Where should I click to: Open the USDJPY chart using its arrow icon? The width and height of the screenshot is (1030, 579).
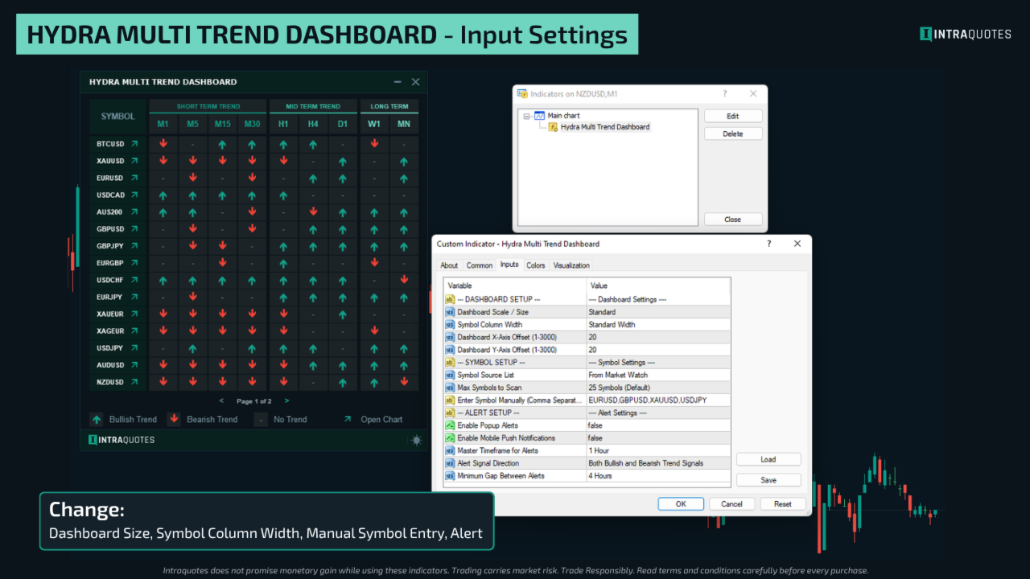click(x=134, y=348)
